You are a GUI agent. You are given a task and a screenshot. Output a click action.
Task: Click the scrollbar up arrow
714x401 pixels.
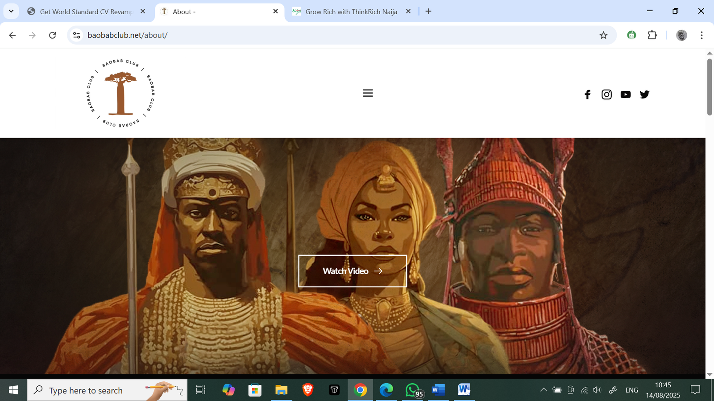tap(710, 53)
